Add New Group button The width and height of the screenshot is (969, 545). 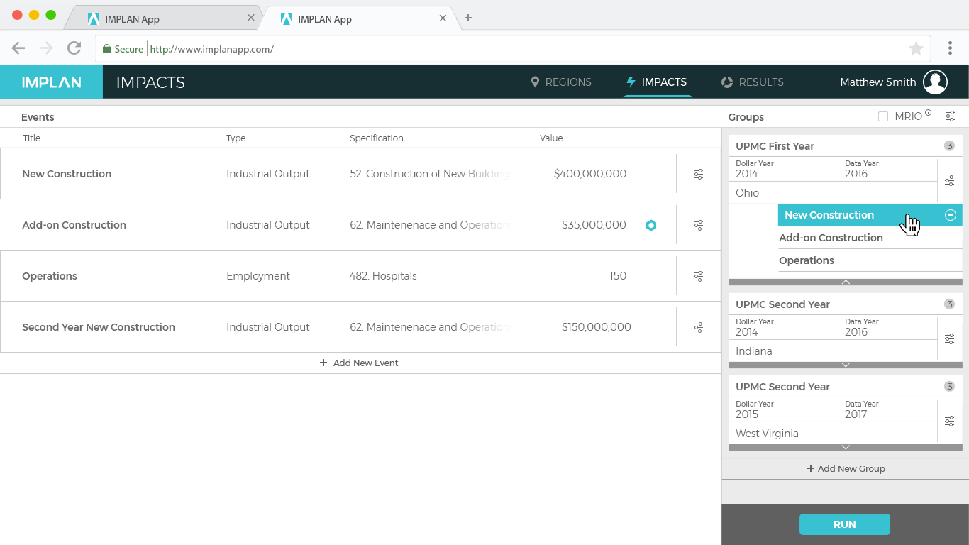click(846, 468)
